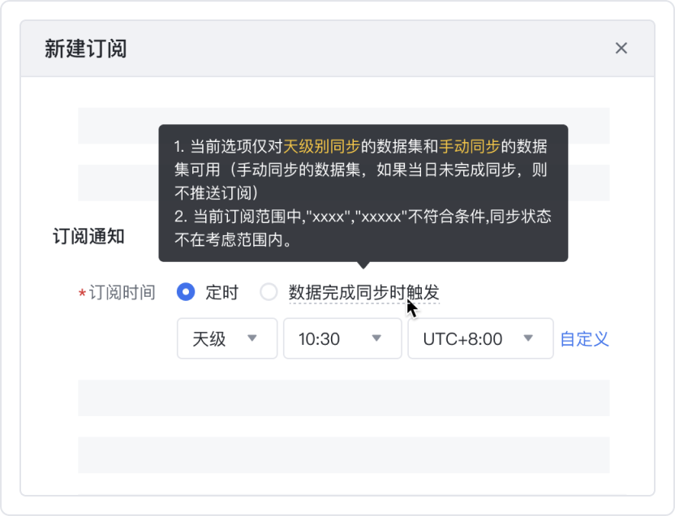Open the 天级 frequency dropdown
This screenshot has height=516, width=675.
pyautogui.click(x=226, y=338)
